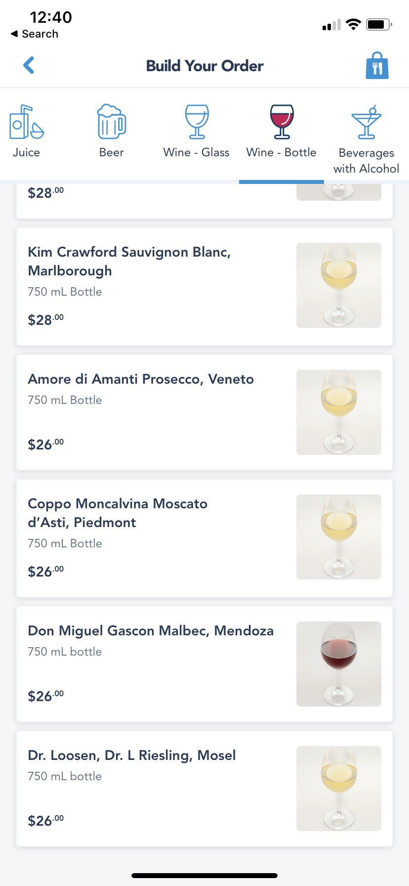Select the martini Beverages with Alcohol icon
This screenshot has height=886, width=409.
click(x=366, y=122)
